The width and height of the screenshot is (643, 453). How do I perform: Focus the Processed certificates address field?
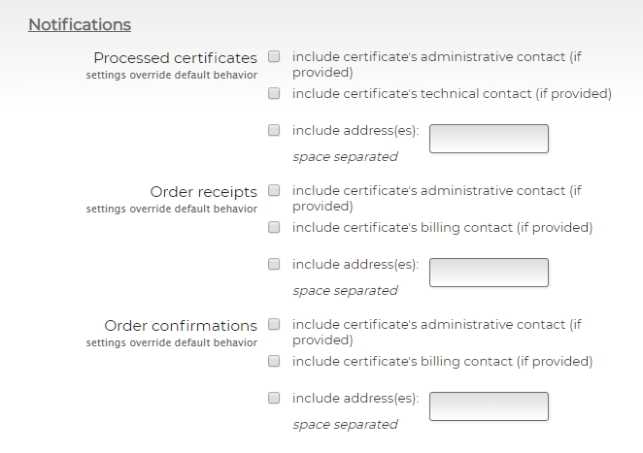pyautogui.click(x=489, y=139)
